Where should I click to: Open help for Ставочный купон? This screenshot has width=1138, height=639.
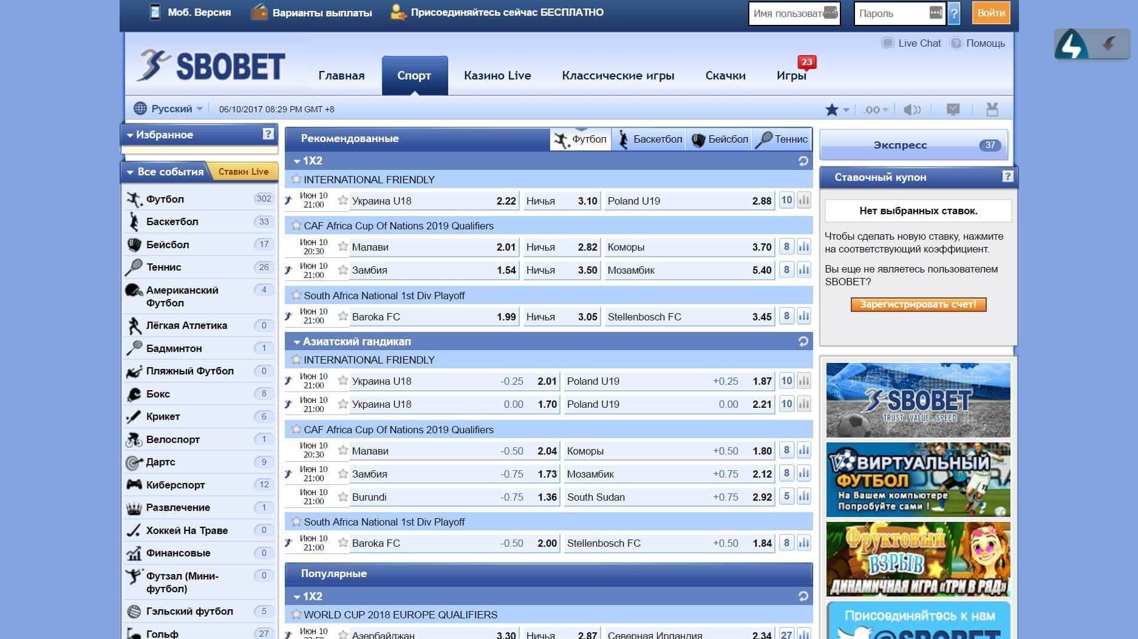click(1007, 177)
